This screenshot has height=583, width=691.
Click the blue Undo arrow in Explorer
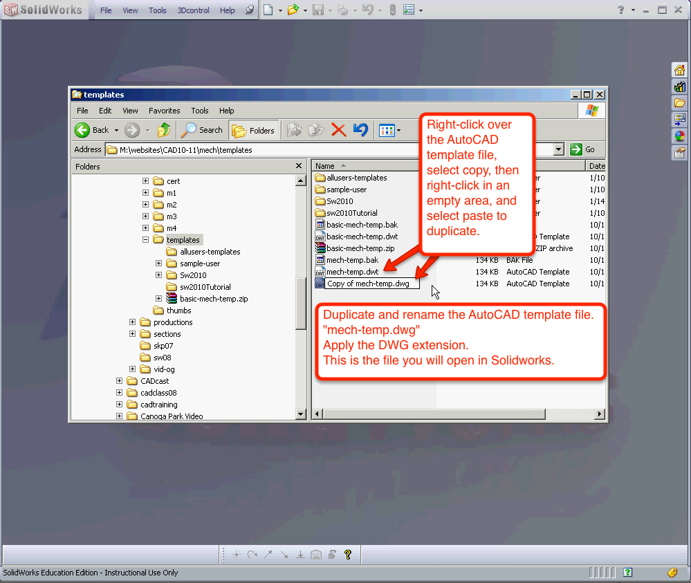tap(360, 130)
